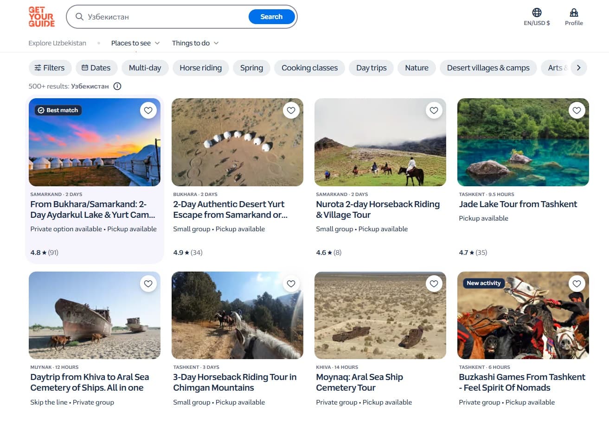Add Nurota Horseback Riding tour to wishlist
Viewport: 609px width, 424px height.
coord(434,110)
